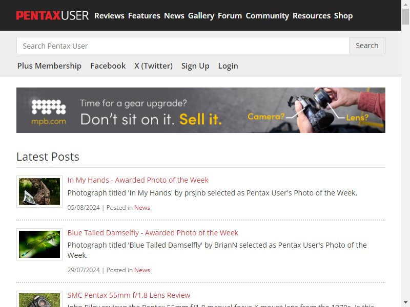The height and width of the screenshot is (307, 410).
Task: Click News category under 29/07/2024 post
Action: 142,270
